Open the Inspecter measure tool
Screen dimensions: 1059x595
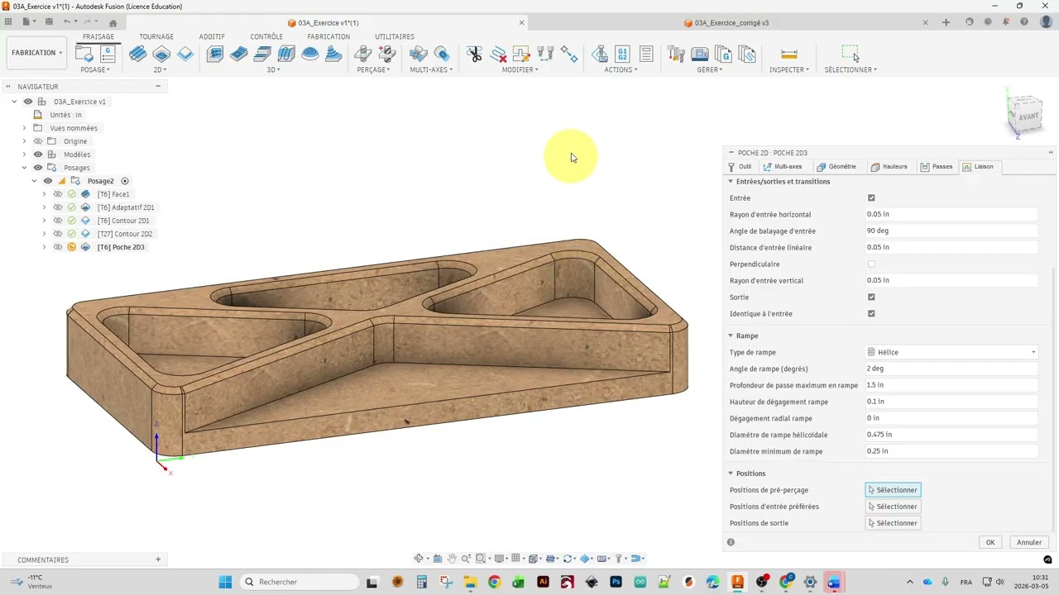pos(789,55)
